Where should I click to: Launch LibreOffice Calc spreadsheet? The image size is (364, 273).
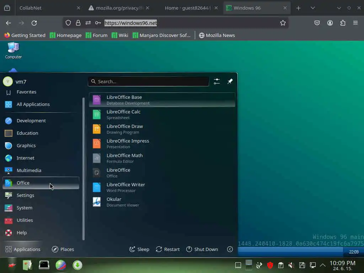[162, 114]
